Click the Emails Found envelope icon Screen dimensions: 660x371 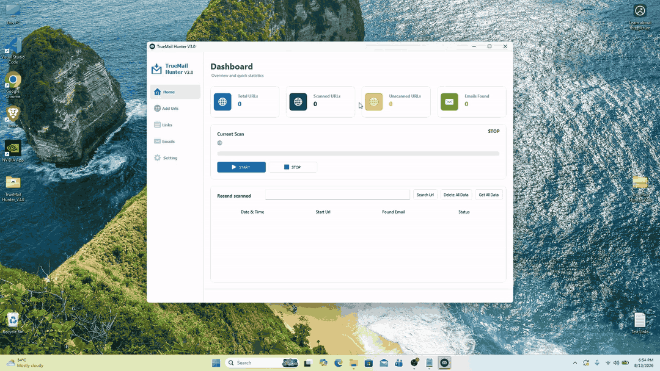(x=449, y=102)
